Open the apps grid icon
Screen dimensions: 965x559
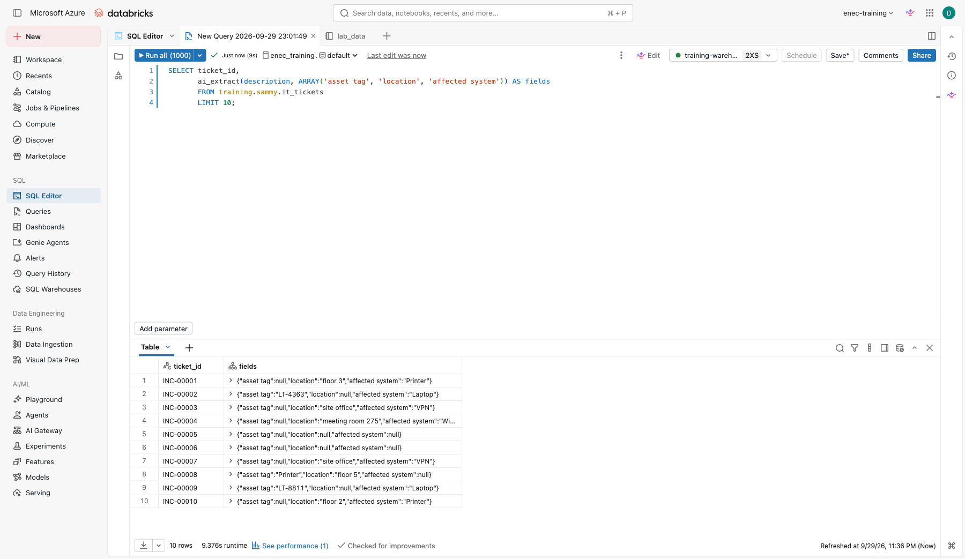(930, 13)
